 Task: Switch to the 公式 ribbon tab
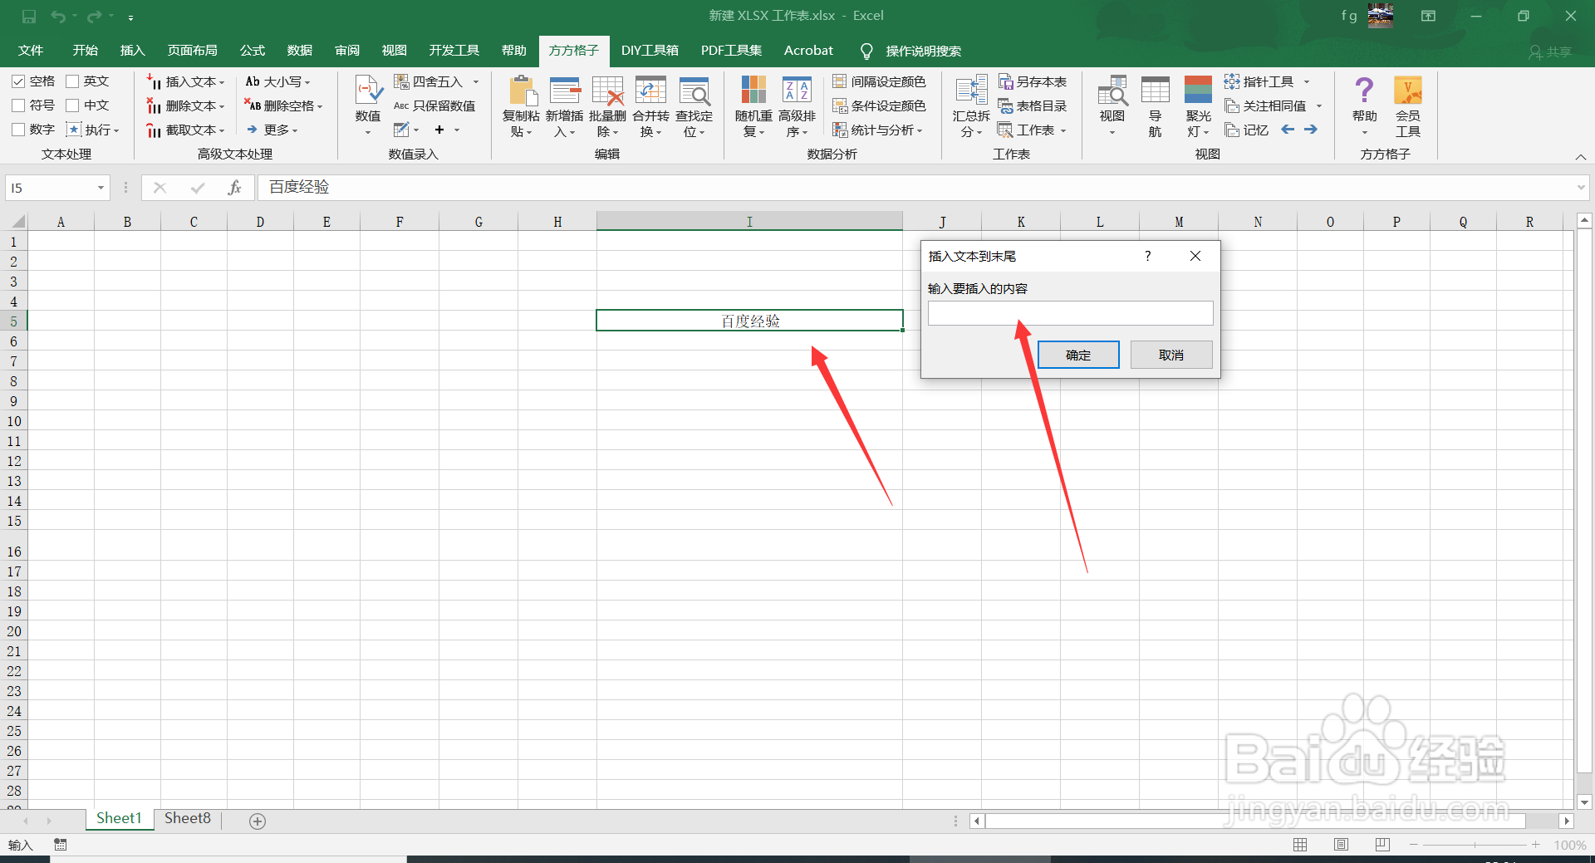(253, 51)
